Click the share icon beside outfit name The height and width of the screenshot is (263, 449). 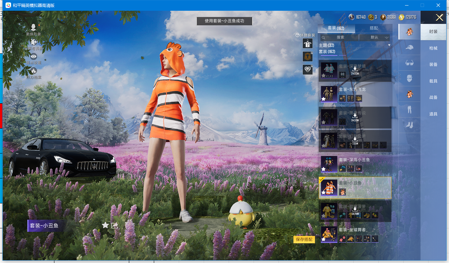115,225
